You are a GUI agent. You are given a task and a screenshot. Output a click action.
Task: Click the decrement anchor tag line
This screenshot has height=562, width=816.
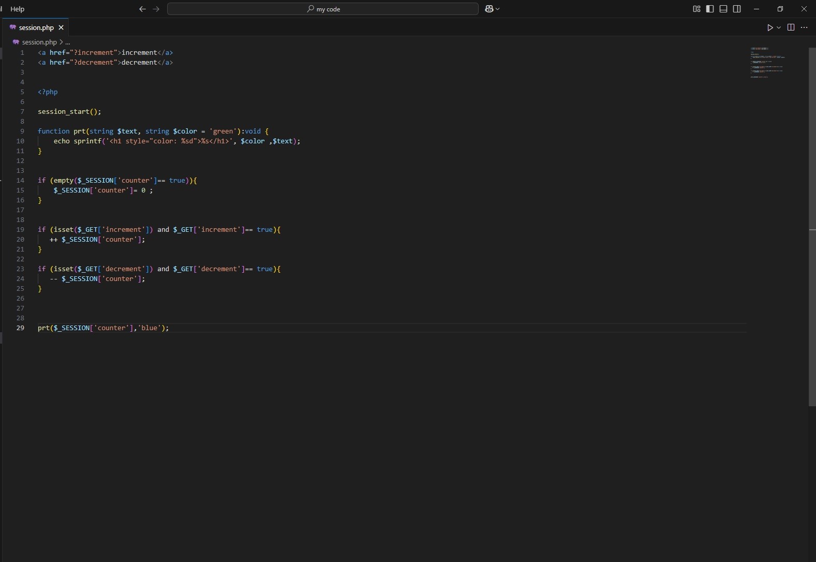[x=106, y=62]
